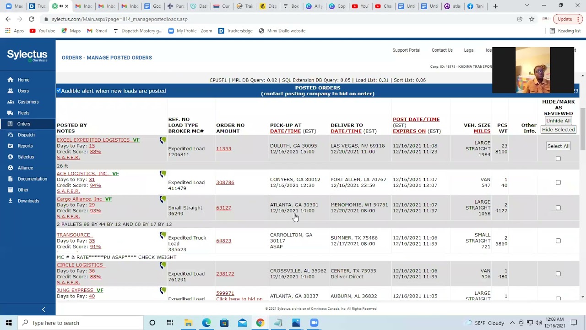Viewport: 586px width, 330px height.
Task: Click the green map pin for EXCEL EXPEDITED
Action: (163, 140)
